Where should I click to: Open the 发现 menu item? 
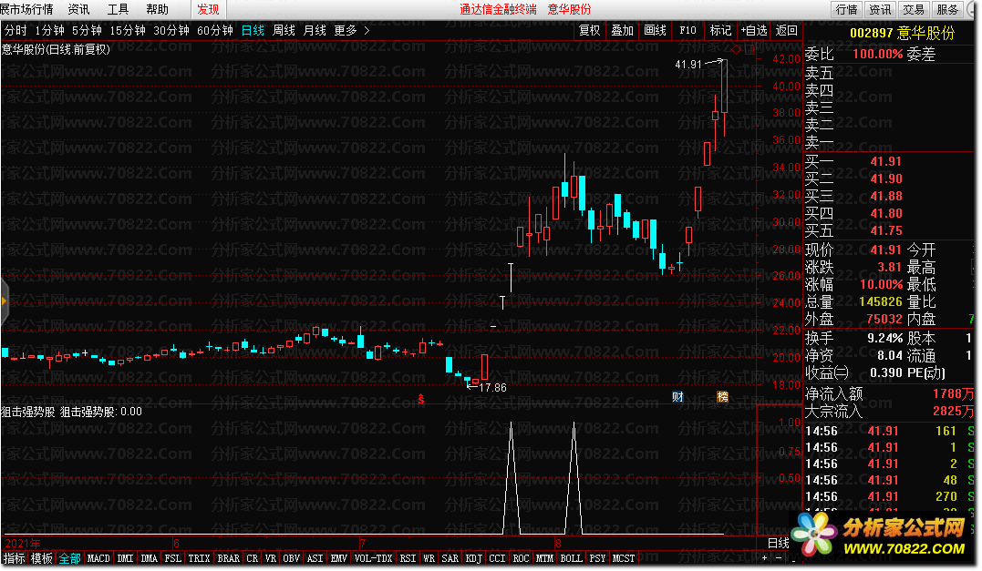point(208,9)
